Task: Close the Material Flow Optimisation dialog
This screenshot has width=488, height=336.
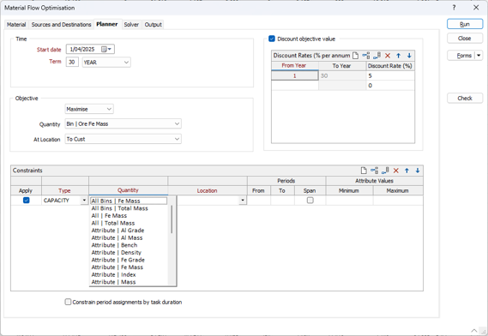Action: click(x=476, y=8)
